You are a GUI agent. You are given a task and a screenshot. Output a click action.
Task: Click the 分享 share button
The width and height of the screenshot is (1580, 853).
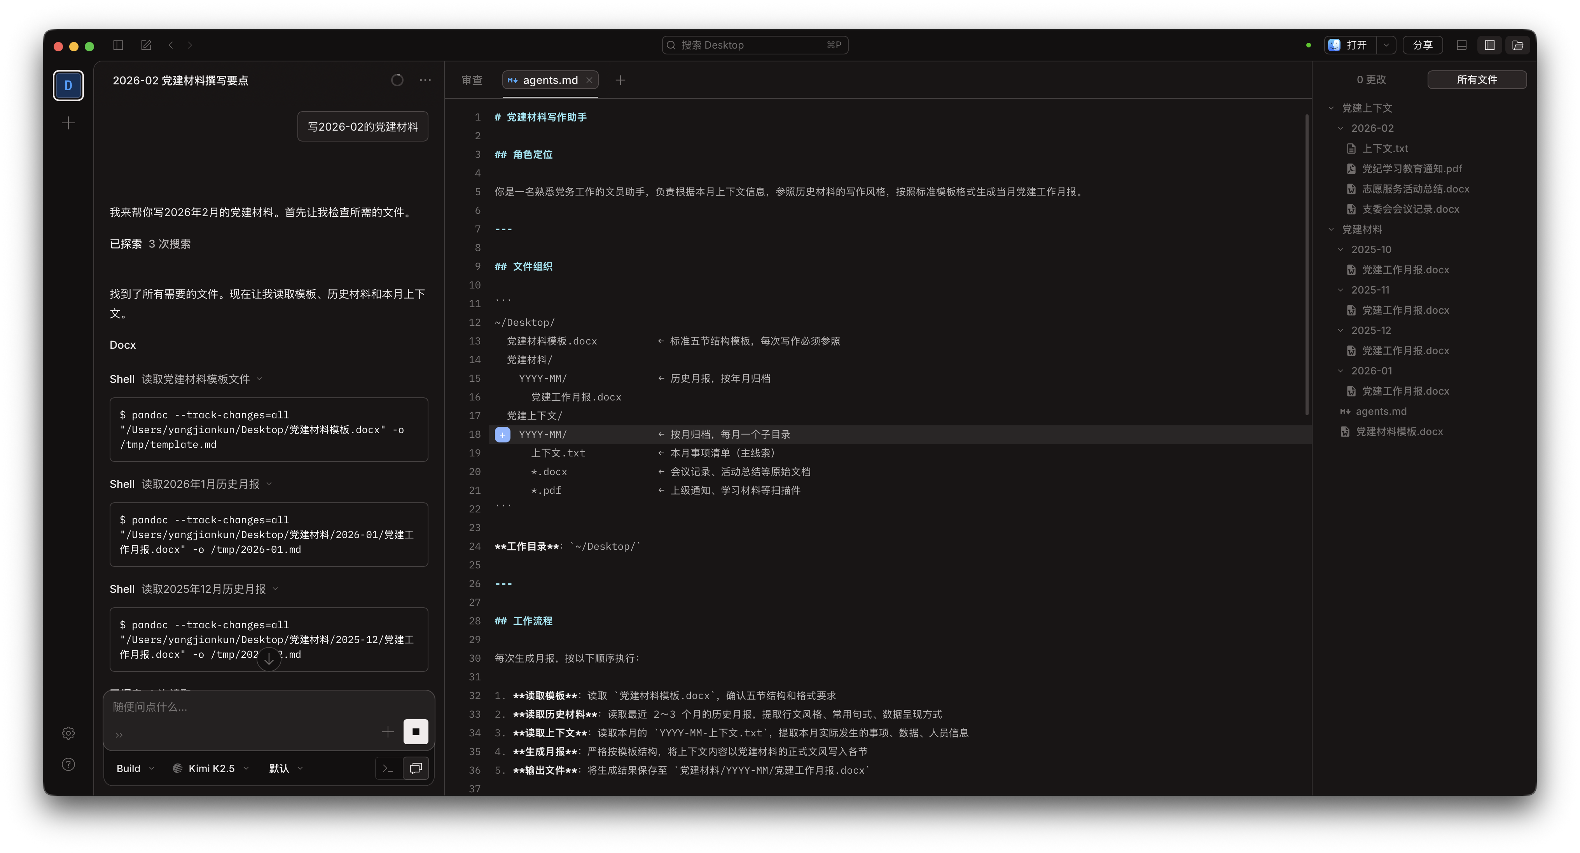pyautogui.click(x=1423, y=45)
